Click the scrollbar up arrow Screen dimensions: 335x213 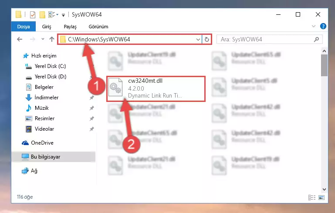(x=324, y=51)
